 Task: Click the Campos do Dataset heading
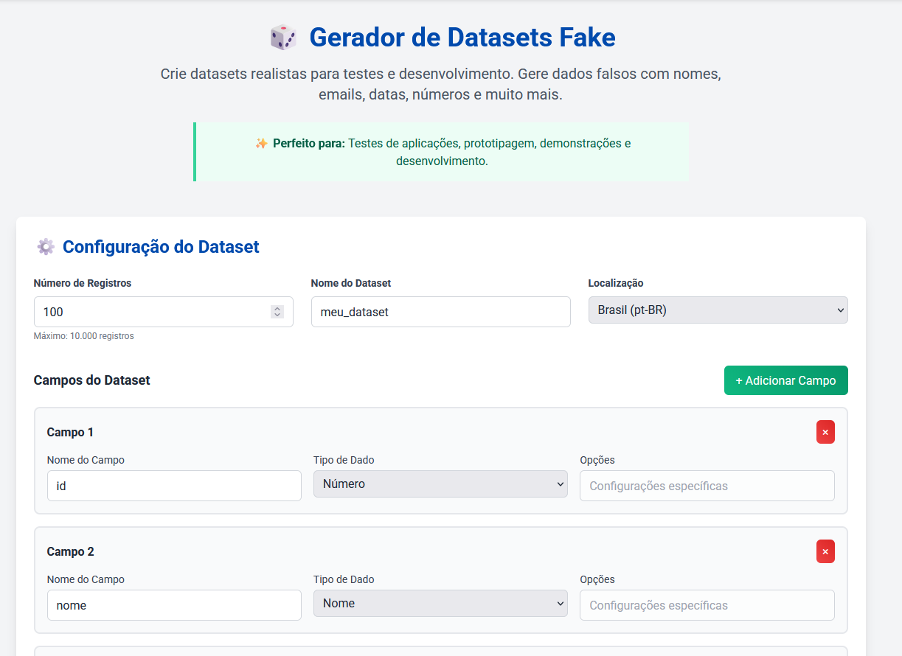tap(91, 380)
